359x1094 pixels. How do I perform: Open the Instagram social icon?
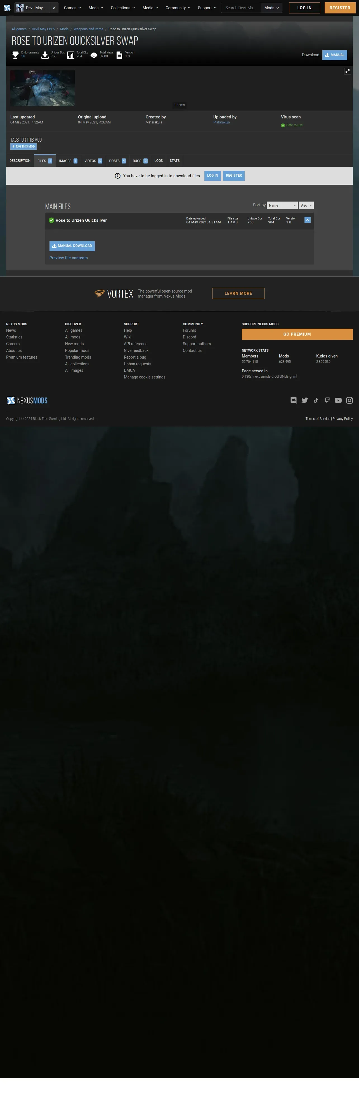point(350,400)
